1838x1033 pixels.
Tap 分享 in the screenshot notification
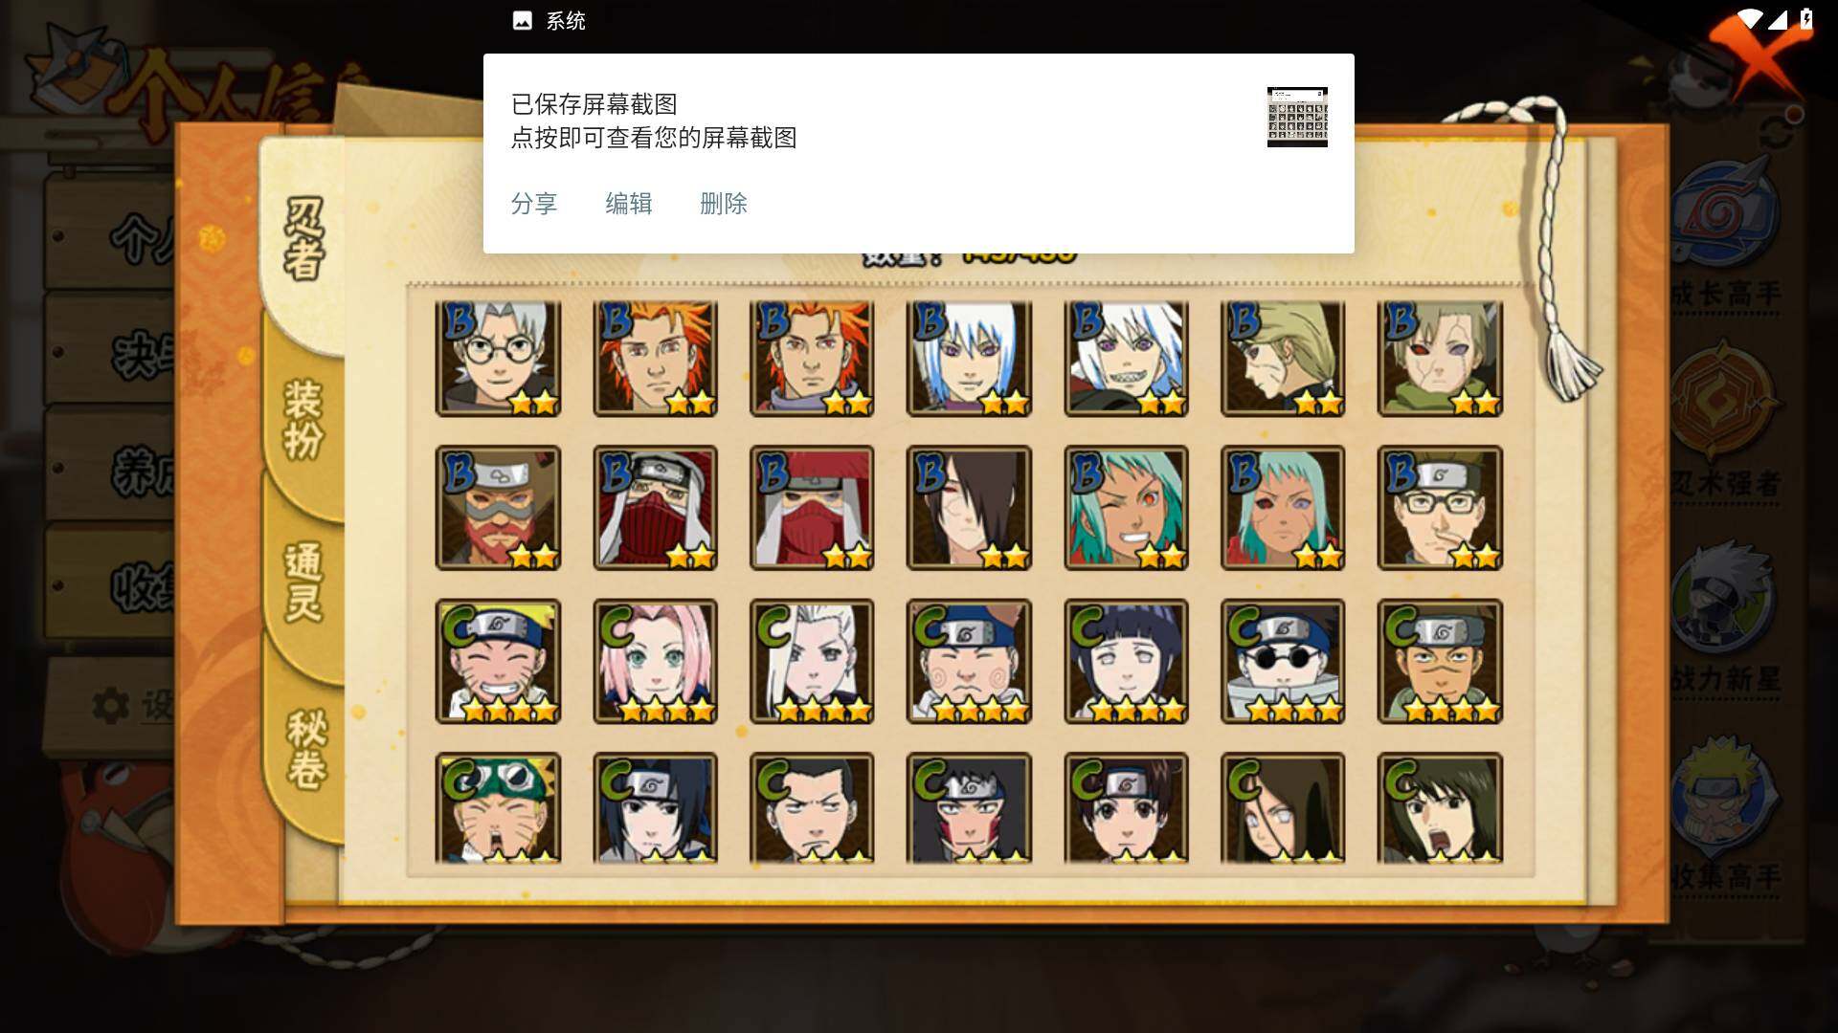[534, 204]
